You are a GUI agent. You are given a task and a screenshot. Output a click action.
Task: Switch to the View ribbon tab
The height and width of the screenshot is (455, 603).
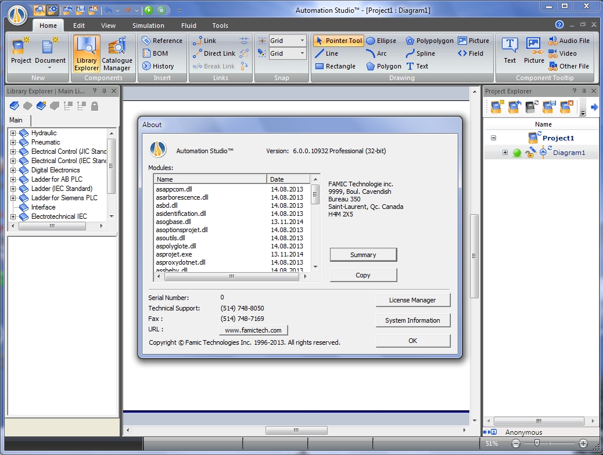click(x=108, y=26)
